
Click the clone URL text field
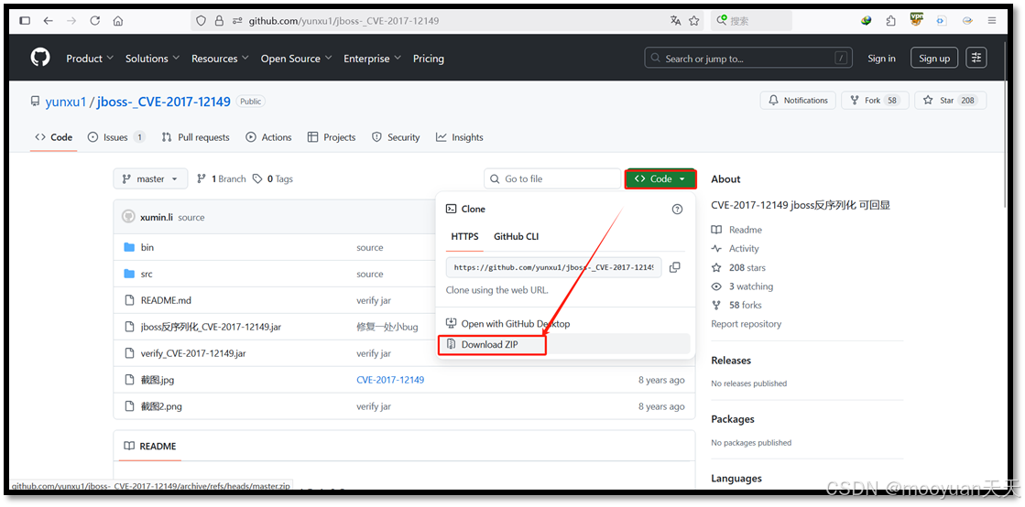553,267
